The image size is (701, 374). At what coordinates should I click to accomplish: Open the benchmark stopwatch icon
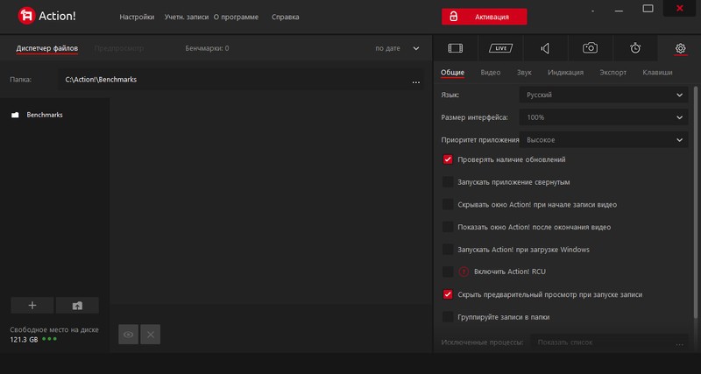635,48
